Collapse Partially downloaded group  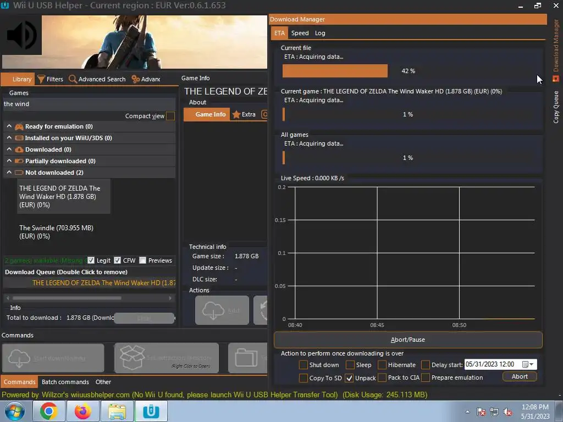[9, 161]
